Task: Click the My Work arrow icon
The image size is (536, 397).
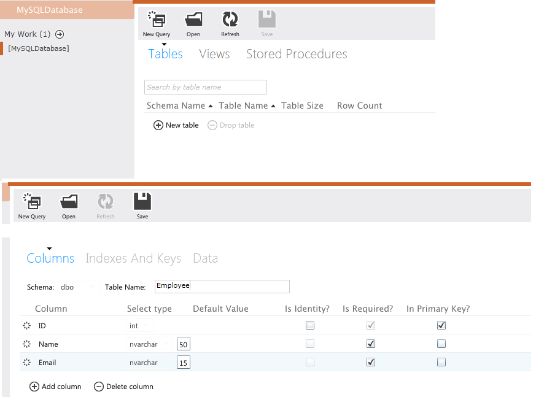Action: tap(60, 34)
